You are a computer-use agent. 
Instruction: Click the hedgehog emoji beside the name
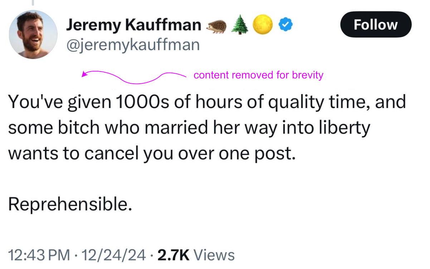[216, 25]
